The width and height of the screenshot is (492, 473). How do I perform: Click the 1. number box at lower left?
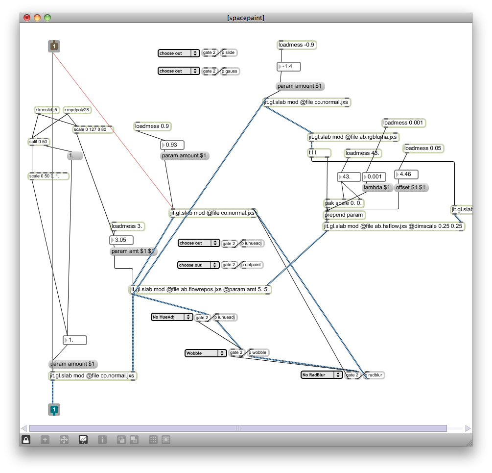point(75,340)
